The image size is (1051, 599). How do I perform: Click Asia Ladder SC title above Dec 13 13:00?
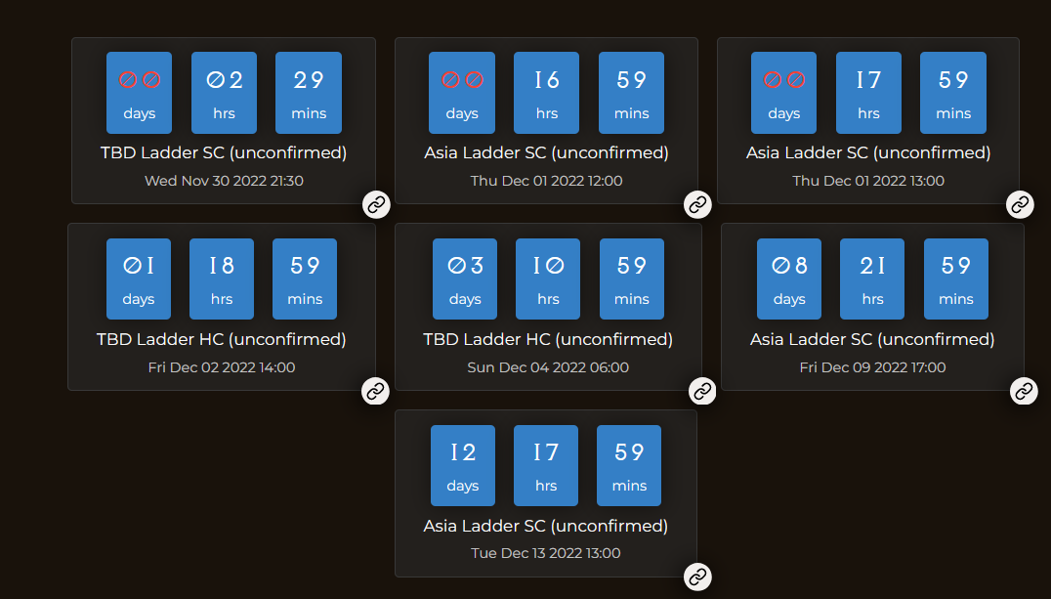(545, 526)
